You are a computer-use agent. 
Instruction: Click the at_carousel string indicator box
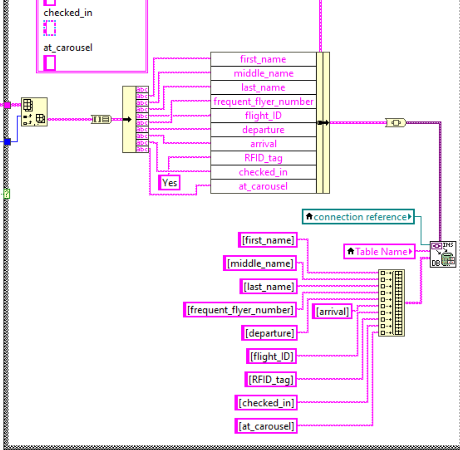(x=50, y=63)
